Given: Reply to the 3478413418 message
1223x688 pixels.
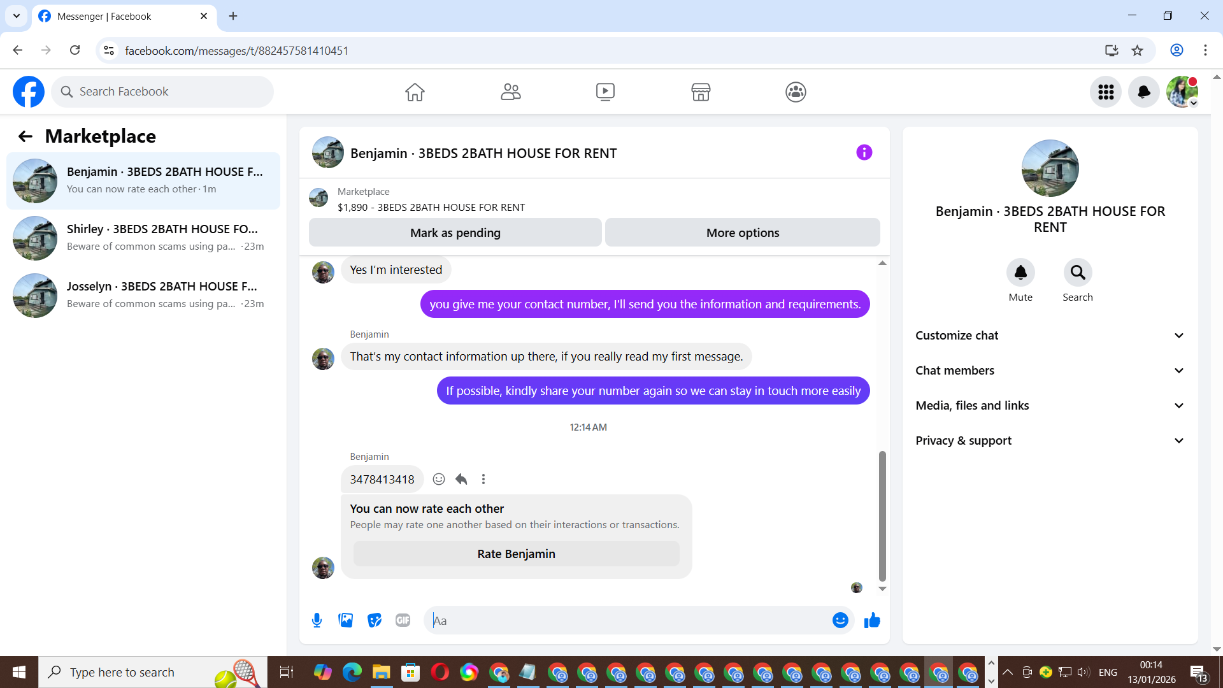Looking at the screenshot, I should tap(461, 479).
